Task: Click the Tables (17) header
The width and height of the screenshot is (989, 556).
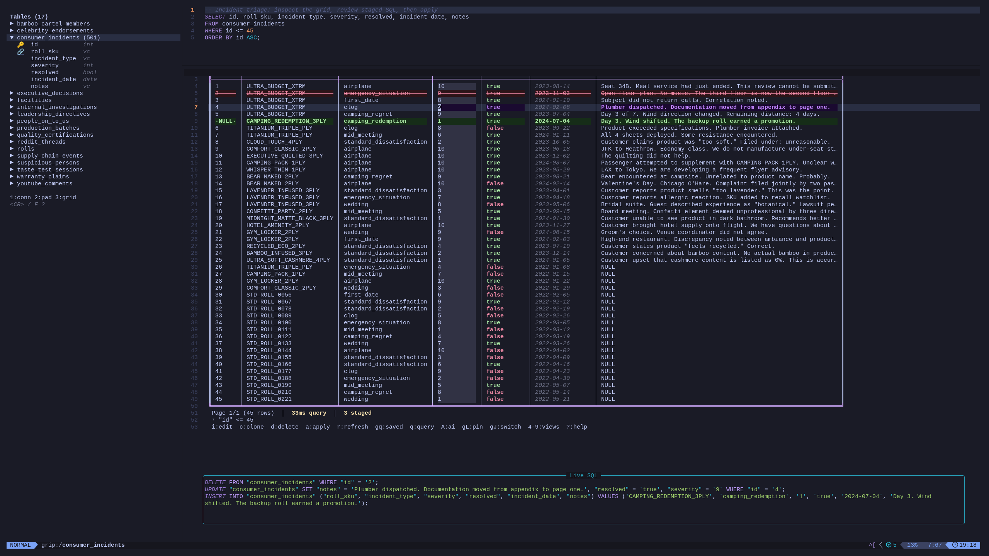Action: point(29,17)
